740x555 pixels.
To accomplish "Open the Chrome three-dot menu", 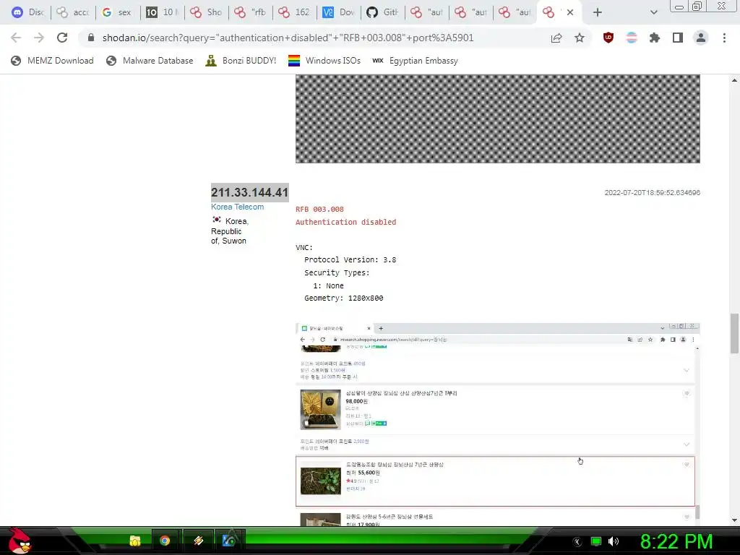I will tap(724, 38).
